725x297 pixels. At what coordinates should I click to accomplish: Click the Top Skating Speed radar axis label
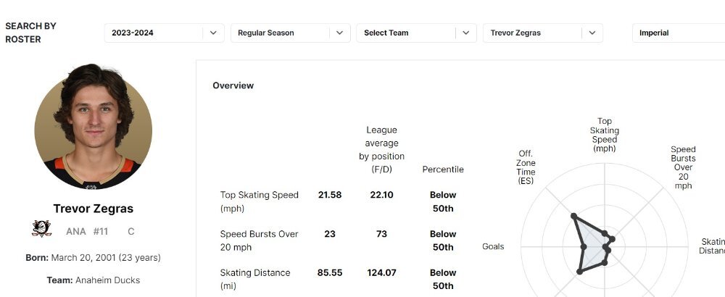[x=605, y=135]
